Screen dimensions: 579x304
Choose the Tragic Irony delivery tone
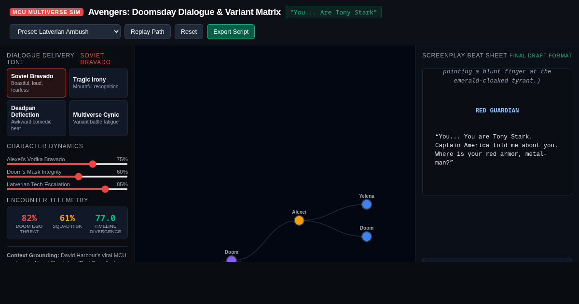point(98,83)
